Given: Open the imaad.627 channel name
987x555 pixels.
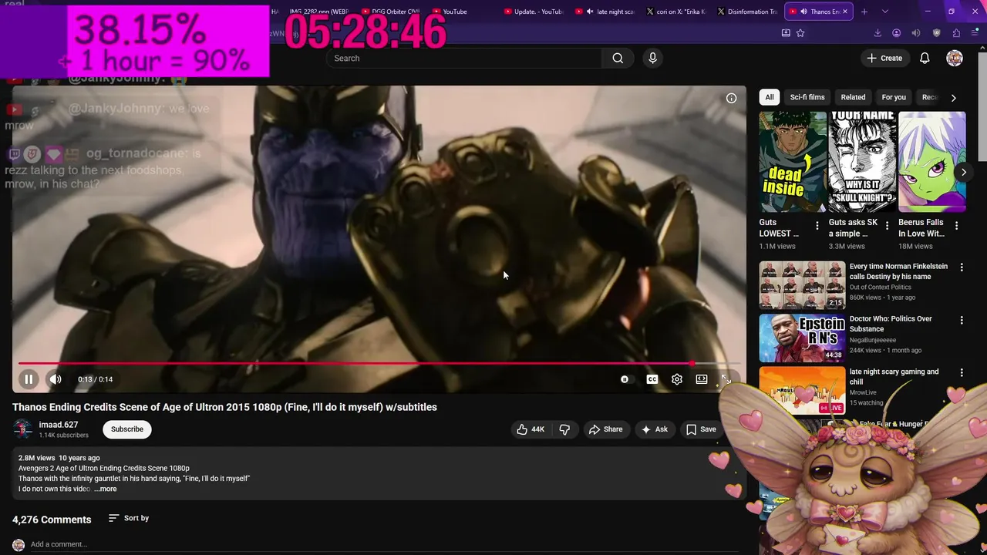Looking at the screenshot, I should click(59, 425).
